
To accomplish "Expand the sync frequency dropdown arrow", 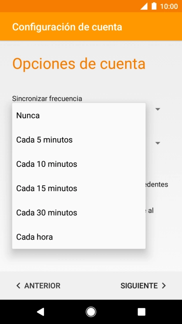I will click(158, 109).
